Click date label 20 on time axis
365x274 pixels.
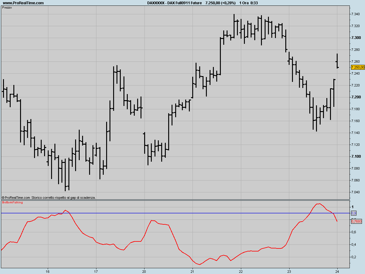(x=144, y=271)
